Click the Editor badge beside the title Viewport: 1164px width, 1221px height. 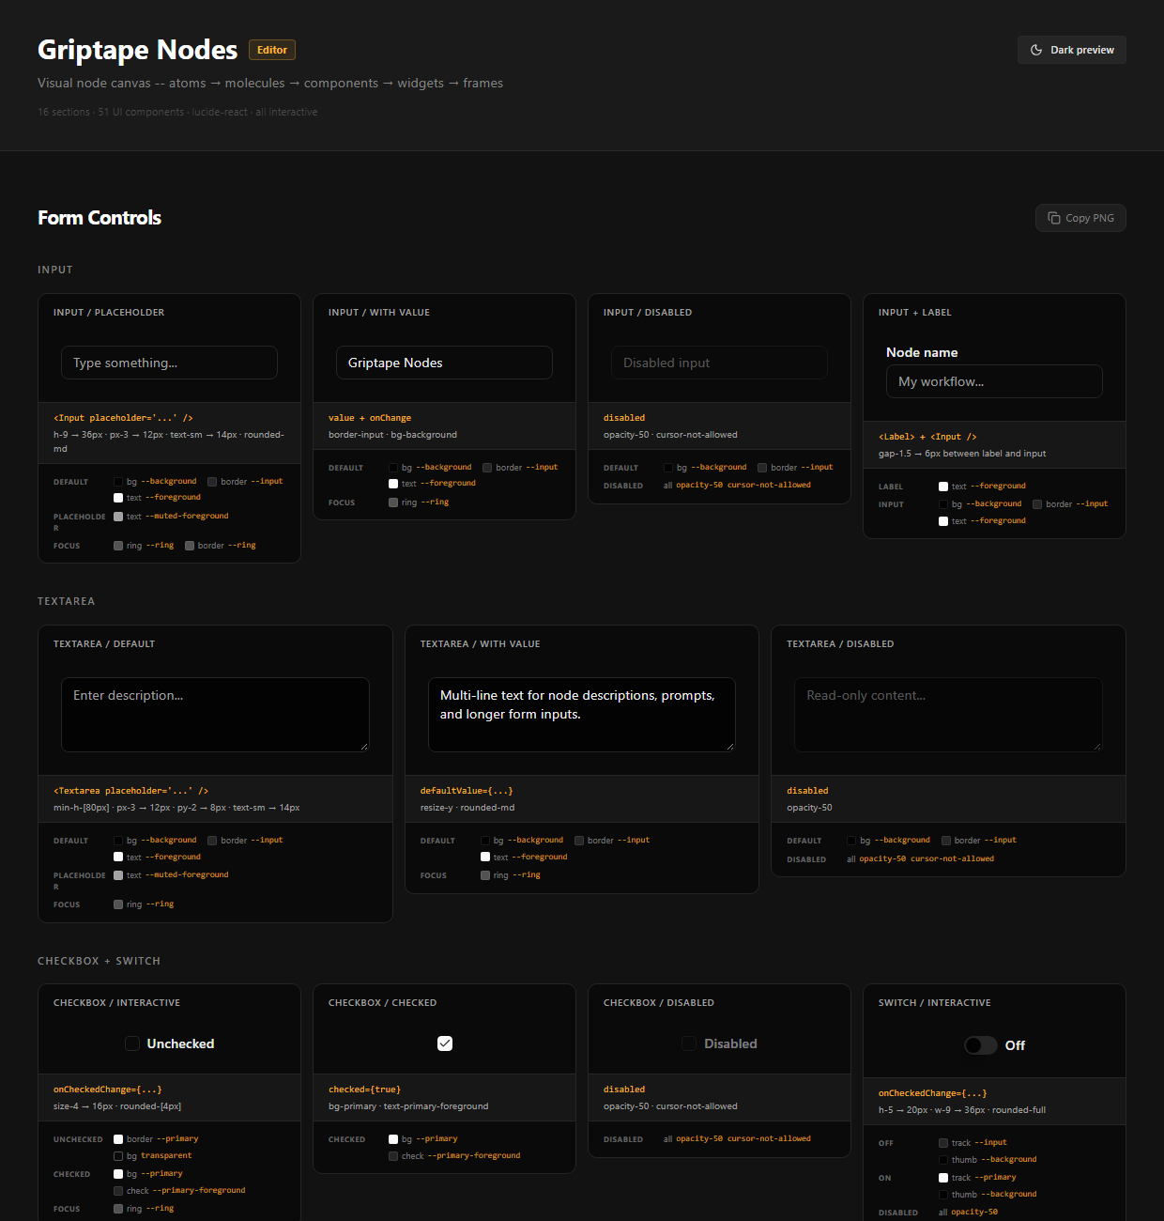pos(272,50)
